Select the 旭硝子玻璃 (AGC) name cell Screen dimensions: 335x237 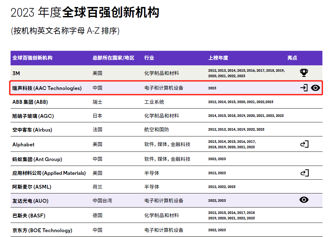pos(33,116)
